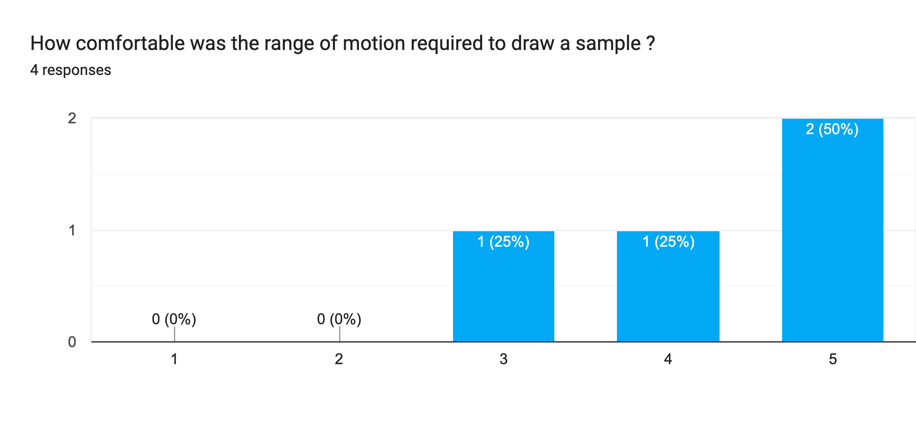Click the chart question title text

[x=342, y=43]
